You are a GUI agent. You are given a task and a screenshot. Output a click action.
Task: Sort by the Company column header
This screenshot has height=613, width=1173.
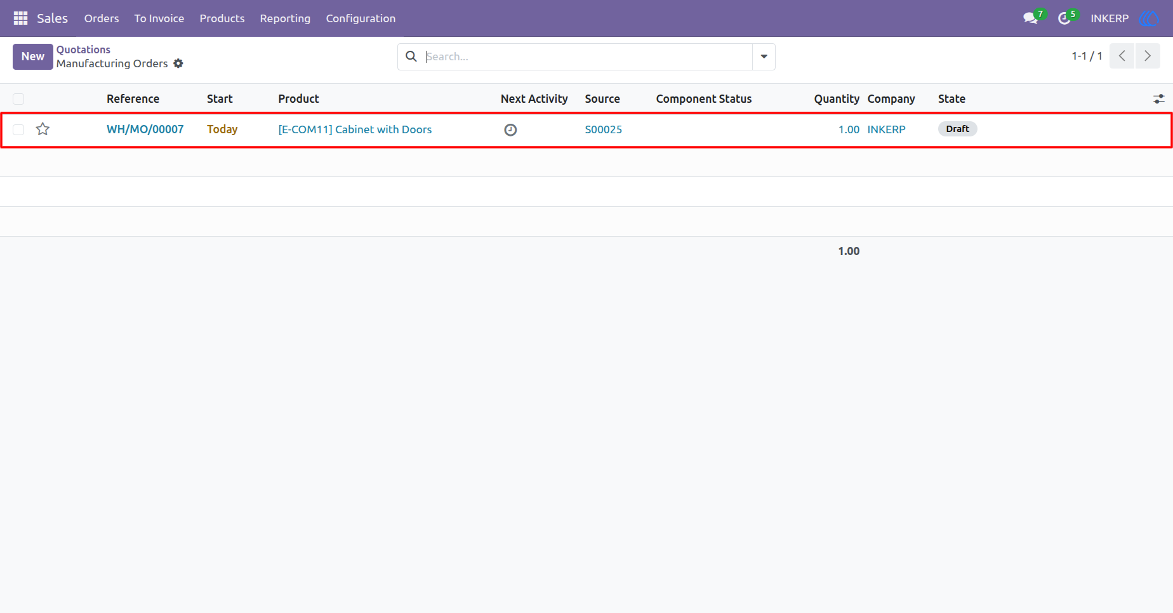click(x=891, y=99)
